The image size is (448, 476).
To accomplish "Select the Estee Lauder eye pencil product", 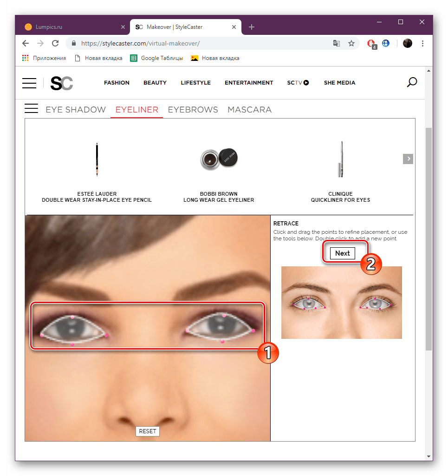I will coord(97,172).
